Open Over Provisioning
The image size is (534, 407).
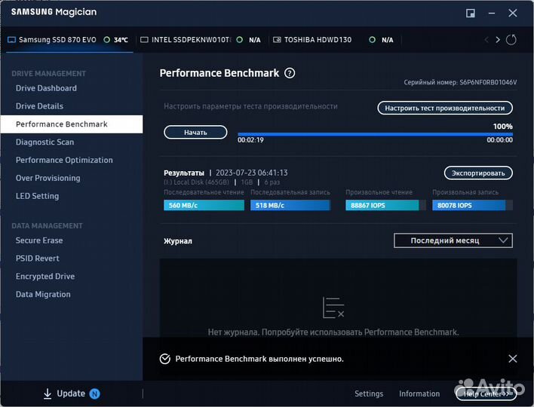(x=48, y=178)
